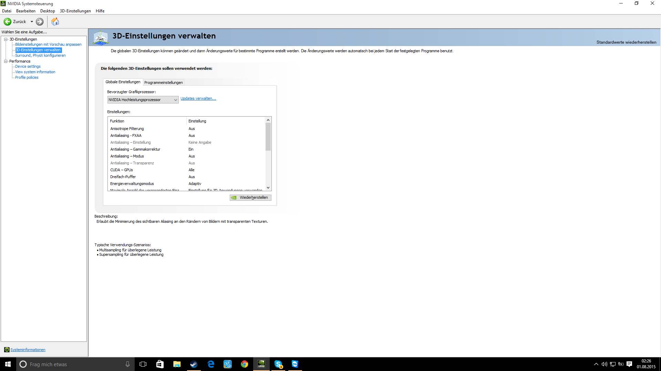
Task: Select the Globale Einstellungen tab
Action: click(123, 82)
